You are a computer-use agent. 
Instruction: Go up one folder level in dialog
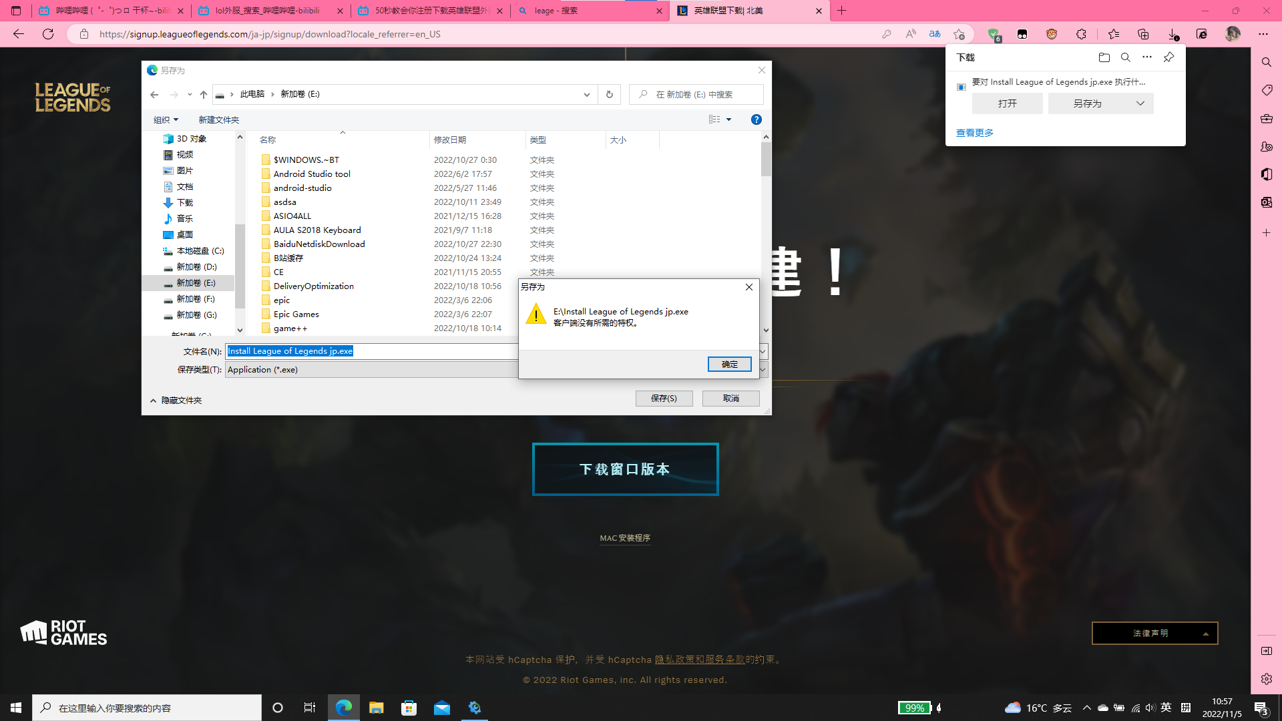coord(204,94)
